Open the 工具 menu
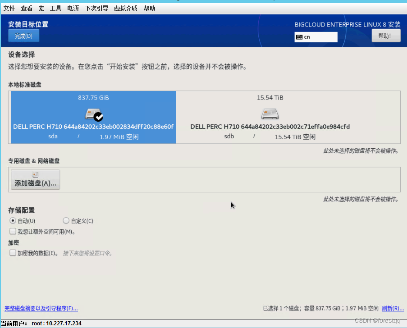407x328 pixels. click(55, 8)
